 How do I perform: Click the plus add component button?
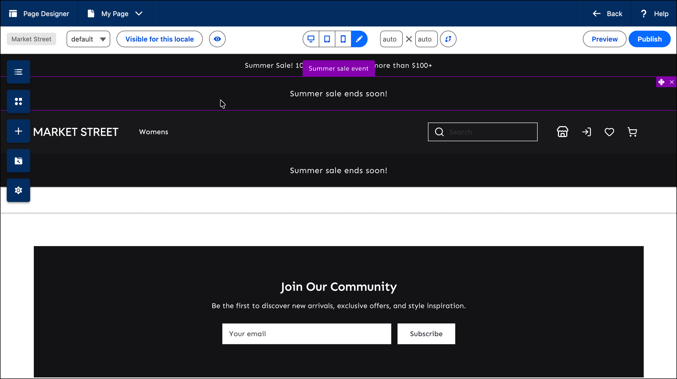coord(18,131)
